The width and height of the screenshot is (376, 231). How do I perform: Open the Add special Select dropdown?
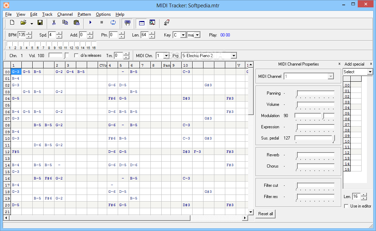[x=370, y=72]
